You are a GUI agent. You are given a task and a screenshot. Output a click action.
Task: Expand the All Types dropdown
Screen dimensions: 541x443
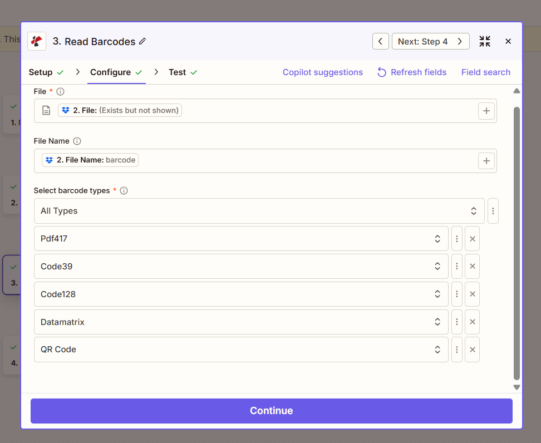(x=259, y=211)
